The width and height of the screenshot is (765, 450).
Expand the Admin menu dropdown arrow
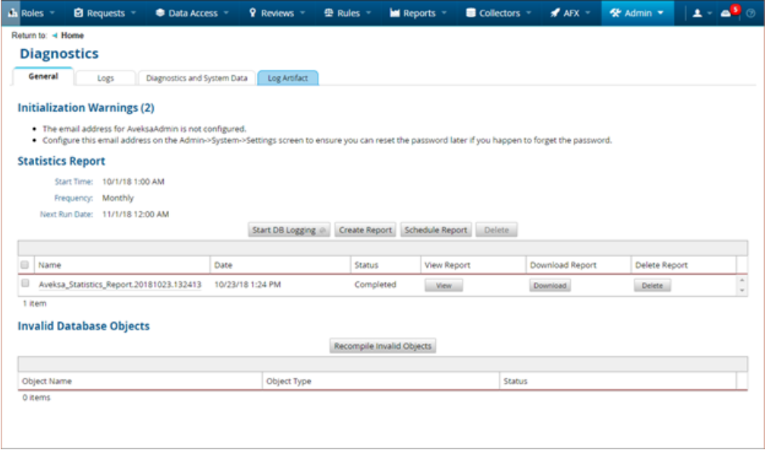click(x=660, y=13)
